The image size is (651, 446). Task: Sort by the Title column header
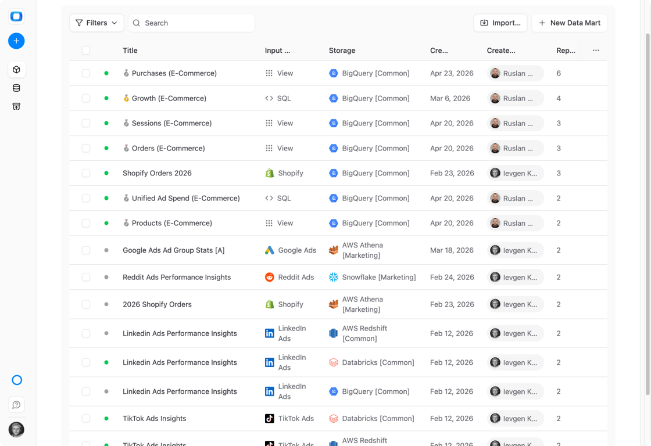coord(130,50)
